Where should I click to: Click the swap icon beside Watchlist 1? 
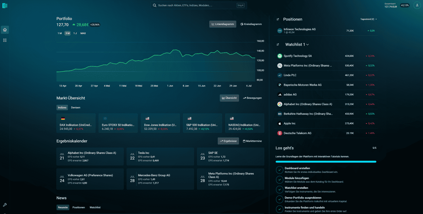(x=278, y=45)
